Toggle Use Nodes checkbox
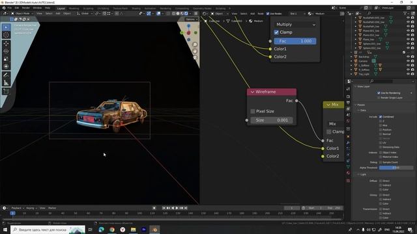Screen dimensions: 417x234 point(268,14)
